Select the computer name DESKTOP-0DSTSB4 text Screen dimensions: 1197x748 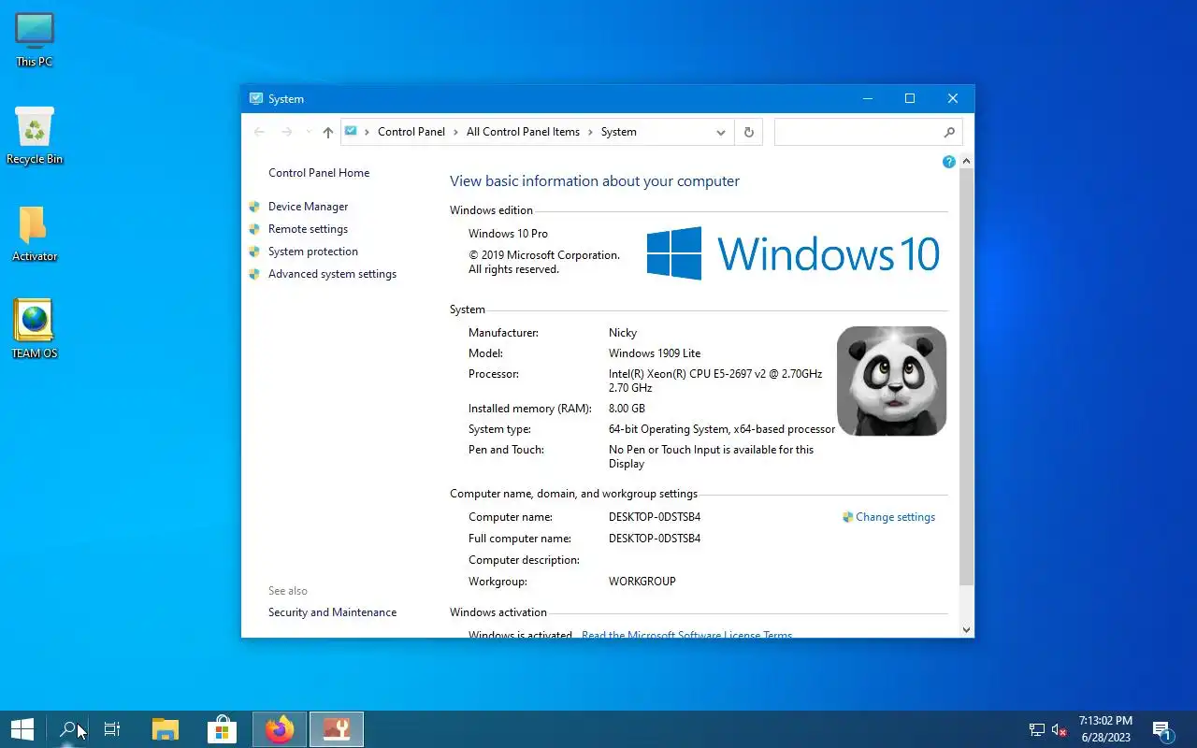click(655, 517)
